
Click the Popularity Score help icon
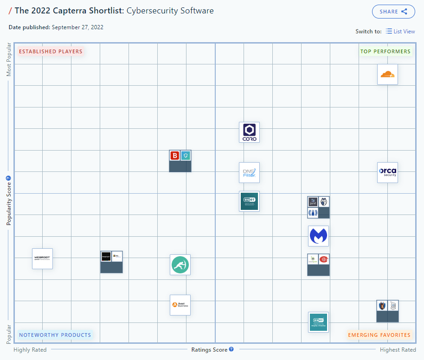pos(8,178)
